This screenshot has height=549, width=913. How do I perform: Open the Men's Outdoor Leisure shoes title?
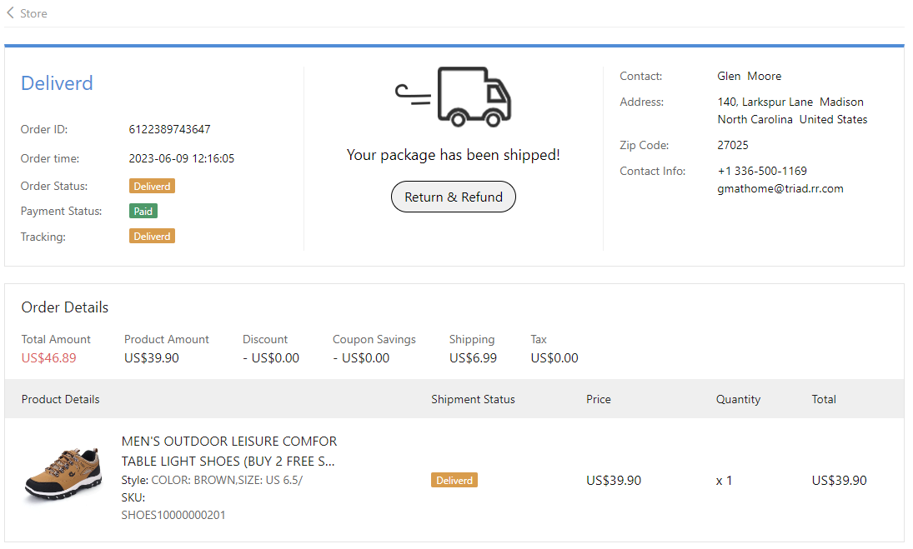pos(229,451)
